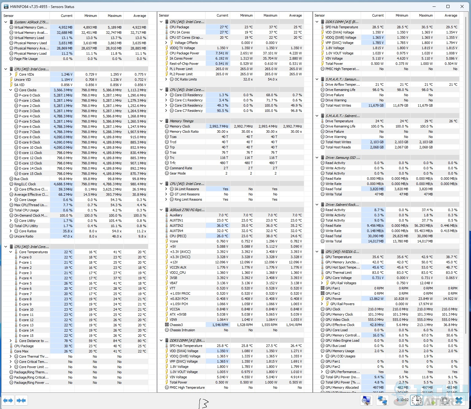Screen dimensions: 471x409
Task: Open the sensor summary monitor-magnifier icon
Action: (x=366, y=400)
